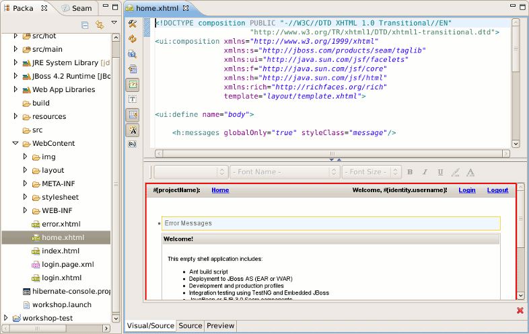
Task: Apply italic formatting with I icon
Action: (x=426, y=172)
